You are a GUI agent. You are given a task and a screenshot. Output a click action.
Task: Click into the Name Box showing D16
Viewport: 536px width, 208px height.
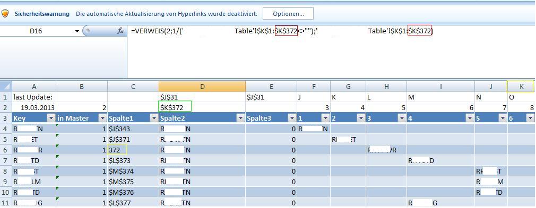(36, 31)
